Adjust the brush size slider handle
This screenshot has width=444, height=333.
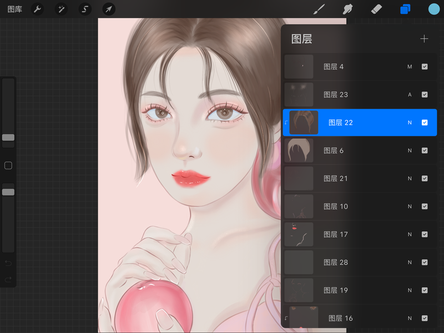click(8, 137)
